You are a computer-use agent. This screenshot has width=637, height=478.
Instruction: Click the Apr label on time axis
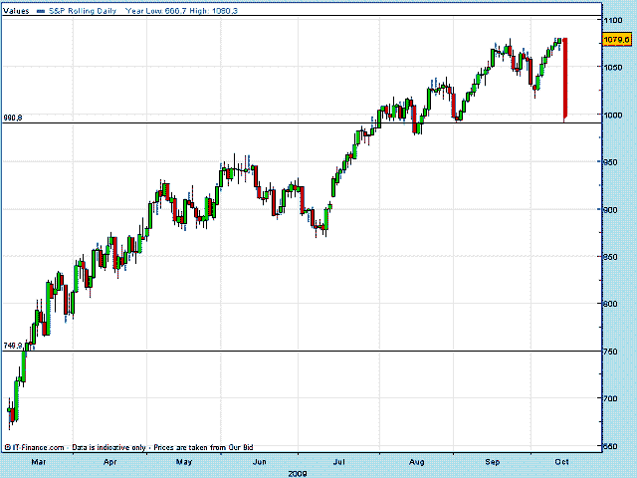[110, 462]
